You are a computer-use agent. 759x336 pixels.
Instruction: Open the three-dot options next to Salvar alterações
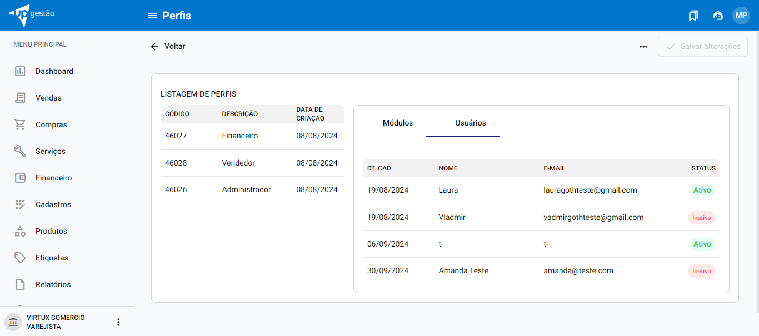click(643, 47)
